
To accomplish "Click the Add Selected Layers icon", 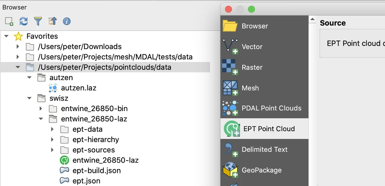I will (x=9, y=21).
